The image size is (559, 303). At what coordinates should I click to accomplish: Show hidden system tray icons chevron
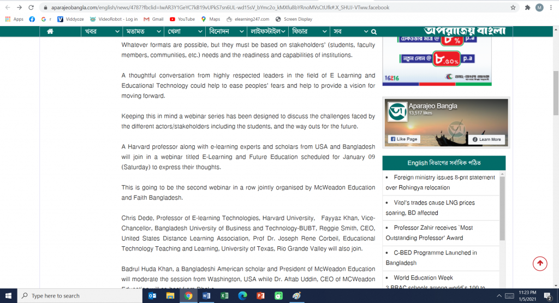tap(499, 296)
